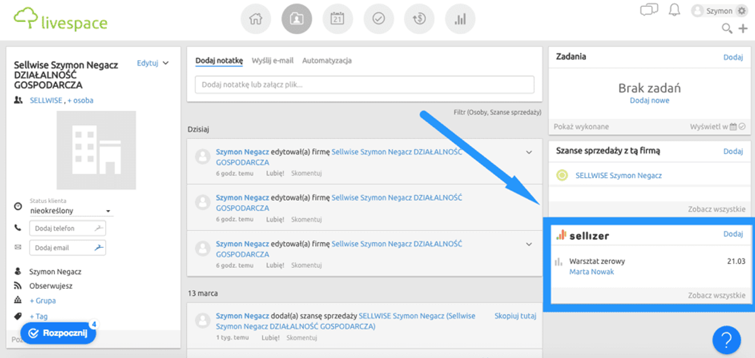Click the Skopiuj tutaj link
Screen dimensions: 755x358
point(515,316)
